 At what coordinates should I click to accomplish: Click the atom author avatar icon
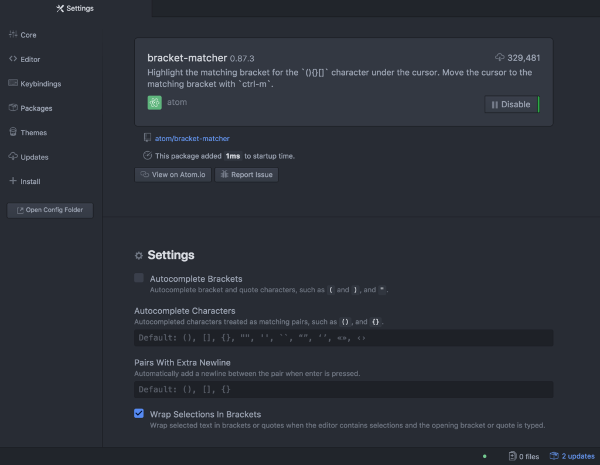click(x=155, y=102)
